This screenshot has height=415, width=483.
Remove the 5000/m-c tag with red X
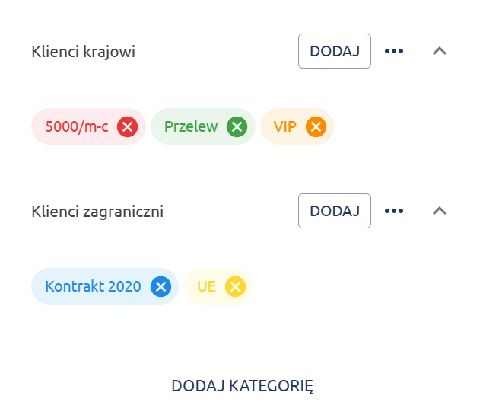coord(128,126)
